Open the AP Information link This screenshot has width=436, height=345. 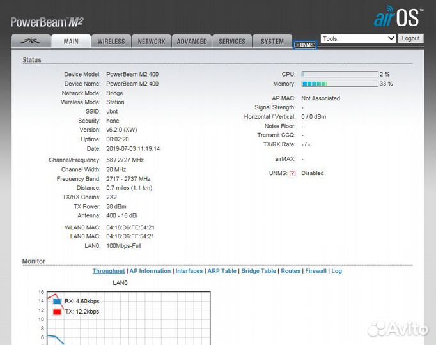click(150, 271)
